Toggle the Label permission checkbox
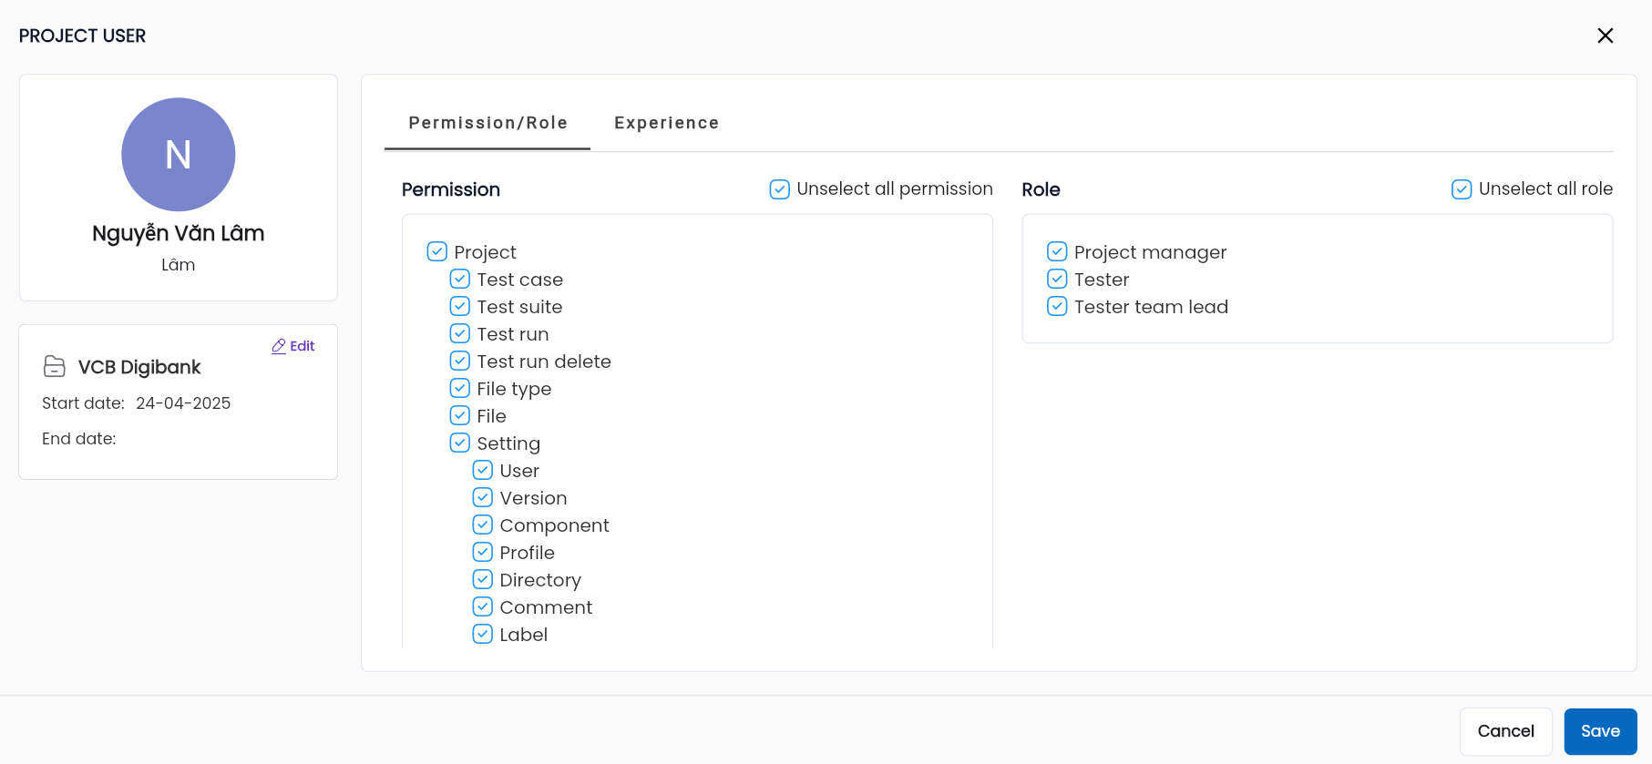Viewport: 1652px width, 764px height. (483, 634)
